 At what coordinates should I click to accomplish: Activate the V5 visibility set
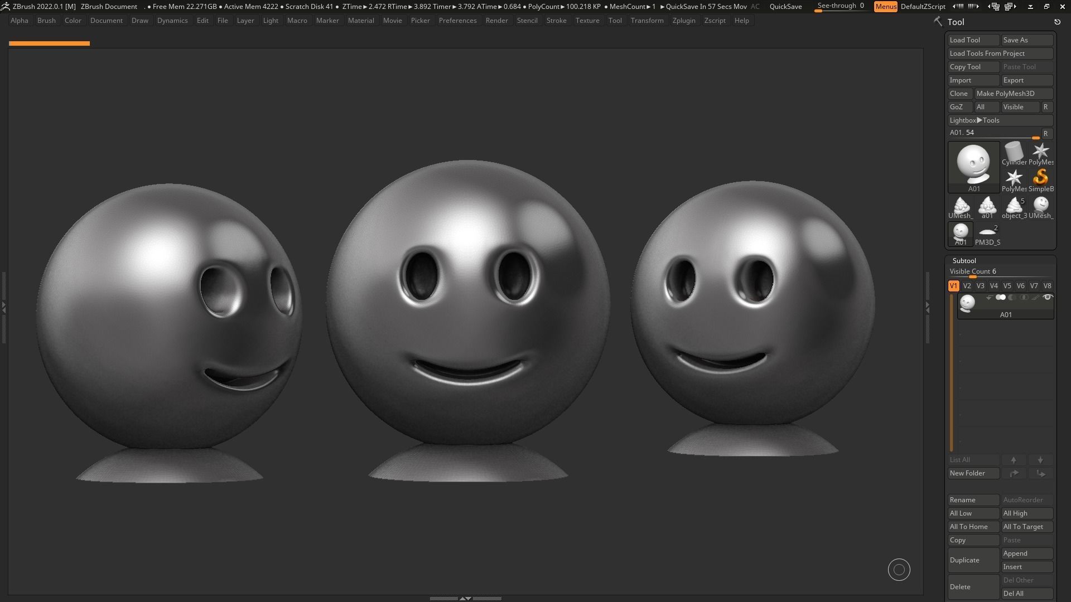coord(1007,286)
